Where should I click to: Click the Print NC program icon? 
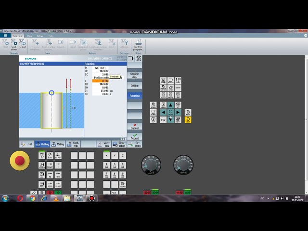click(x=138, y=44)
